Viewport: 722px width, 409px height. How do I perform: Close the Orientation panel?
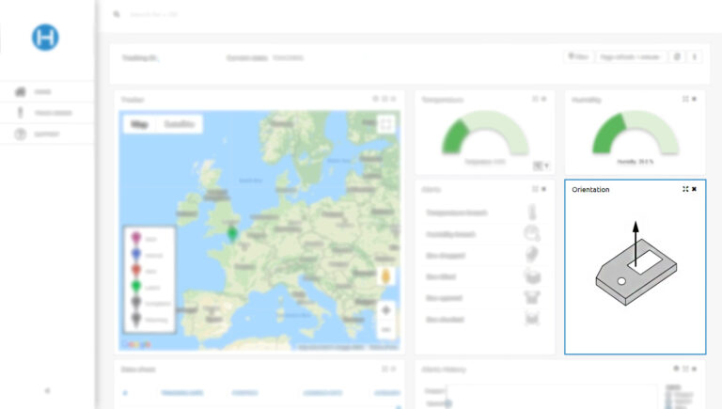tap(695, 189)
